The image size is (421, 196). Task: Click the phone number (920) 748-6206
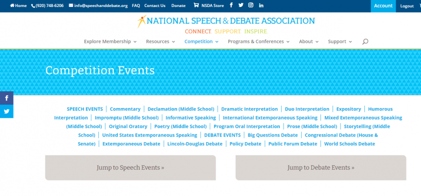pyautogui.click(x=48, y=6)
